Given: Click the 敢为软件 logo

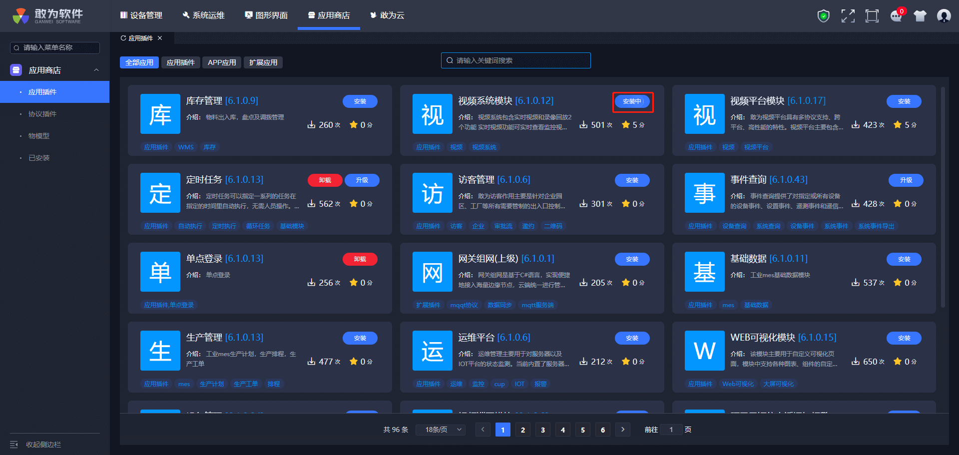Looking at the screenshot, I should (48, 16).
